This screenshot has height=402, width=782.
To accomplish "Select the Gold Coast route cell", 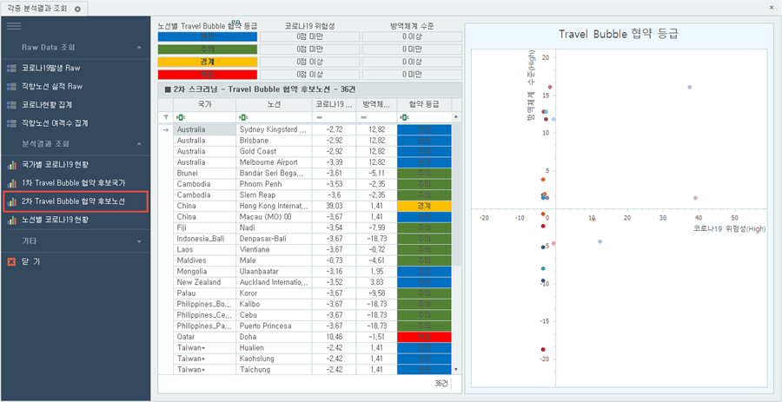I will 274,151.
